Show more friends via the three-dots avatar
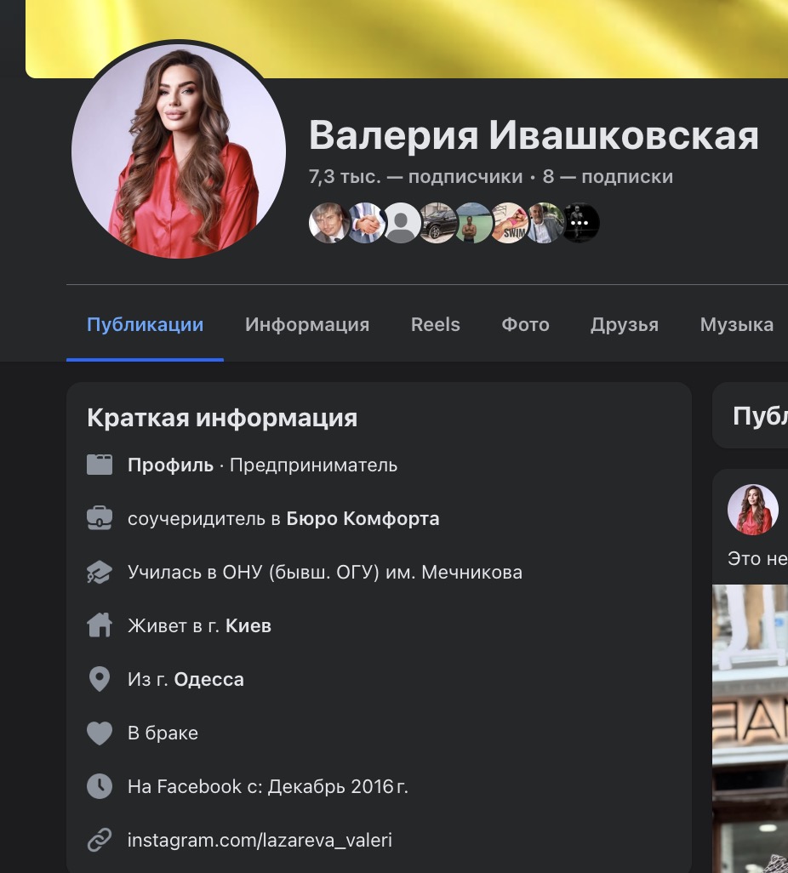Screen dimensions: 788x873 point(580,223)
